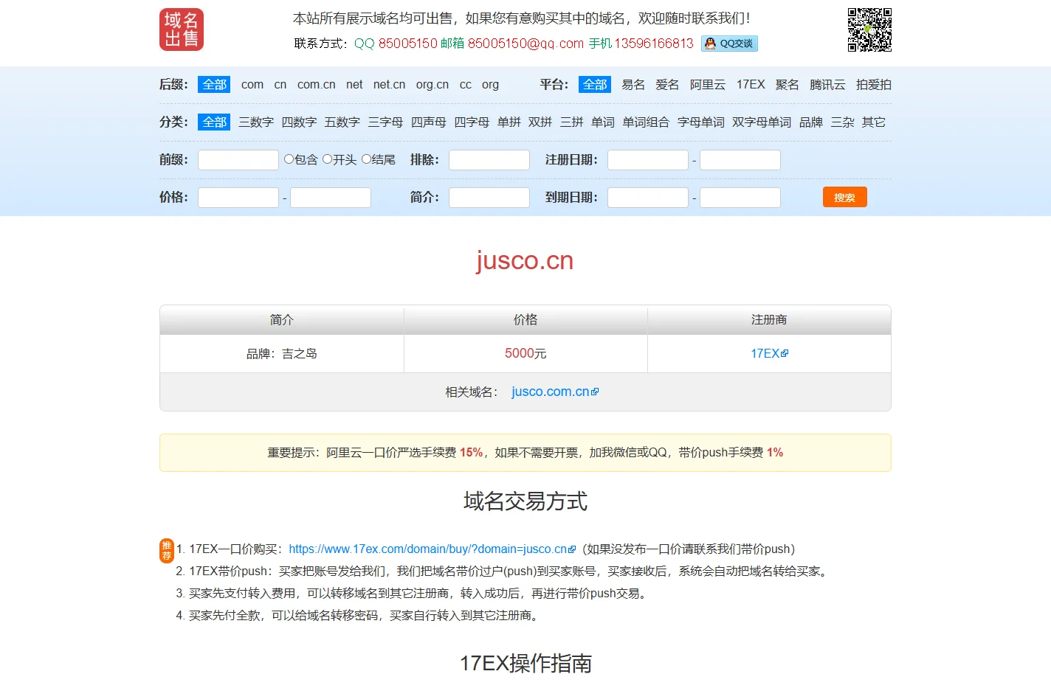Choose the 三拼 category
This screenshot has width=1051, height=688.
point(572,122)
